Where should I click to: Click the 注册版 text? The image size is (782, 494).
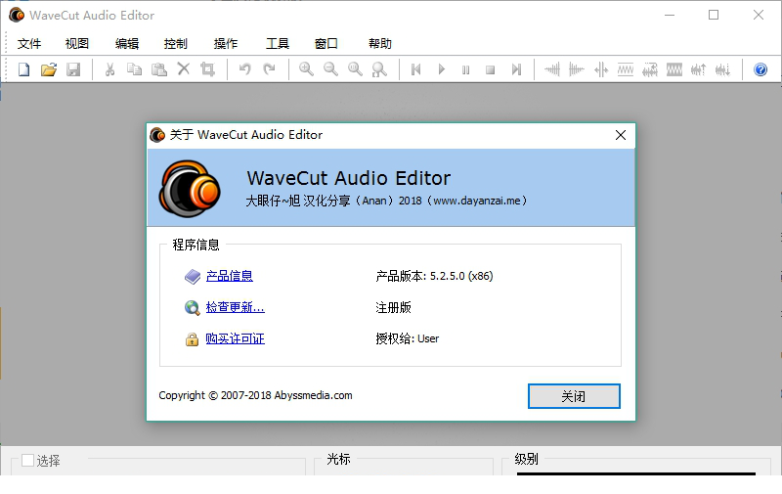pos(394,307)
